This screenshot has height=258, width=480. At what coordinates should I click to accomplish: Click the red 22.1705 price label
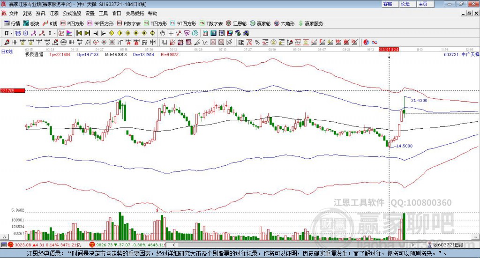(x=13, y=90)
